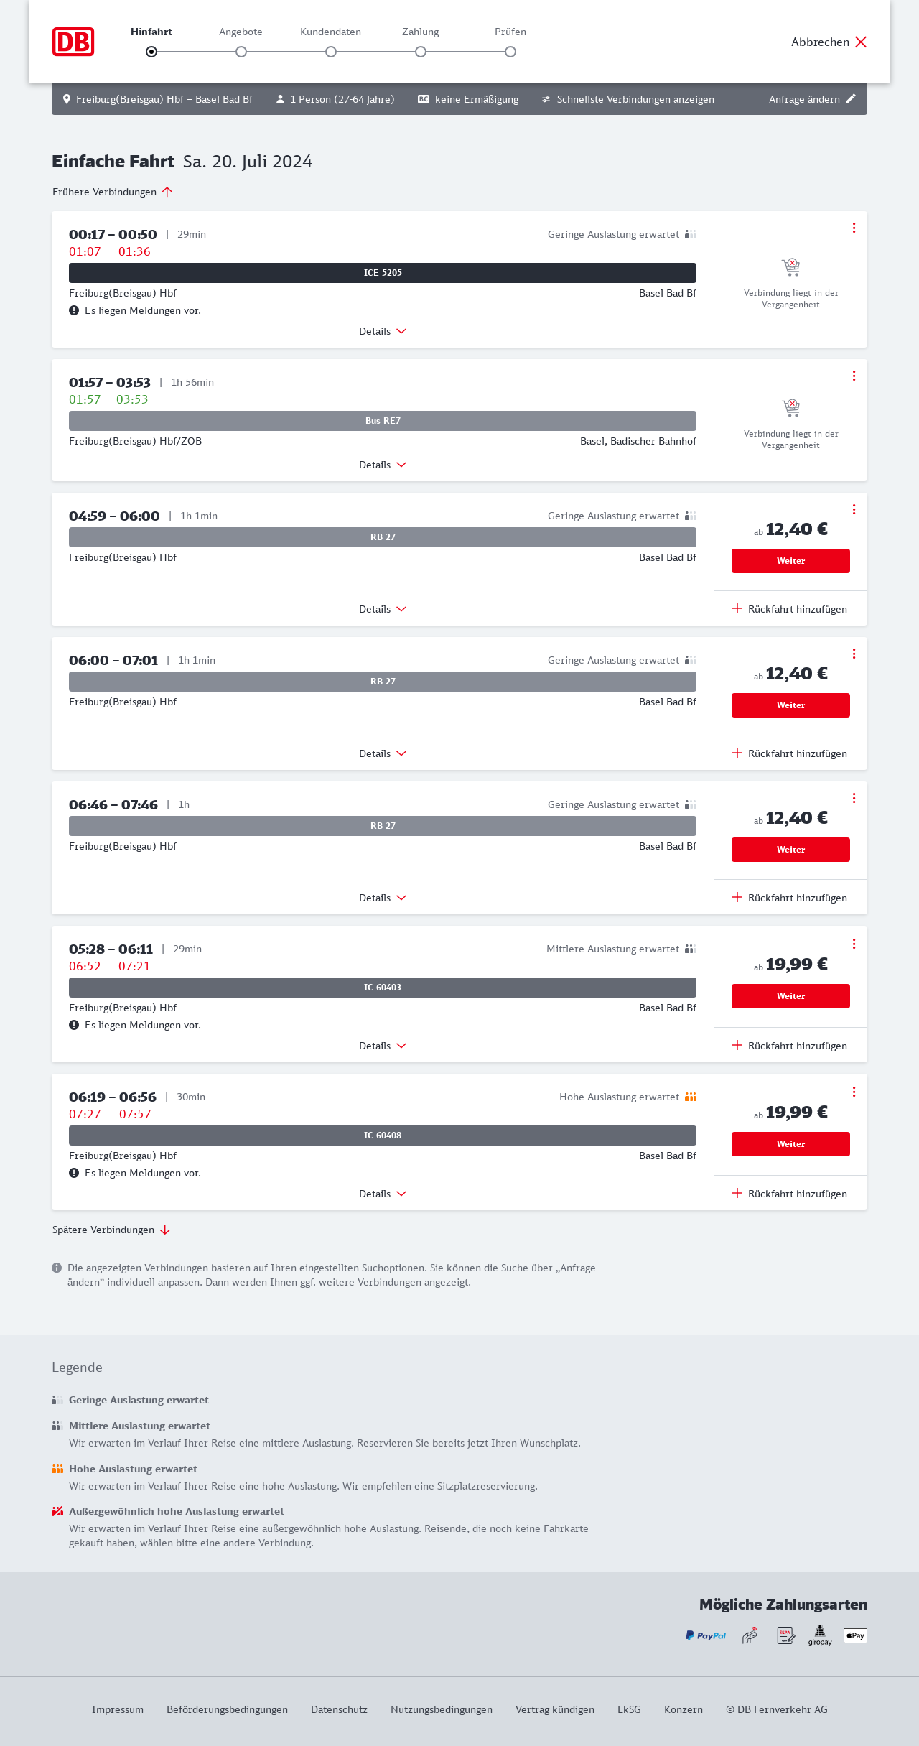This screenshot has height=1746, width=919.
Task: Add return trip for 06:00 connection
Action: coord(790,753)
